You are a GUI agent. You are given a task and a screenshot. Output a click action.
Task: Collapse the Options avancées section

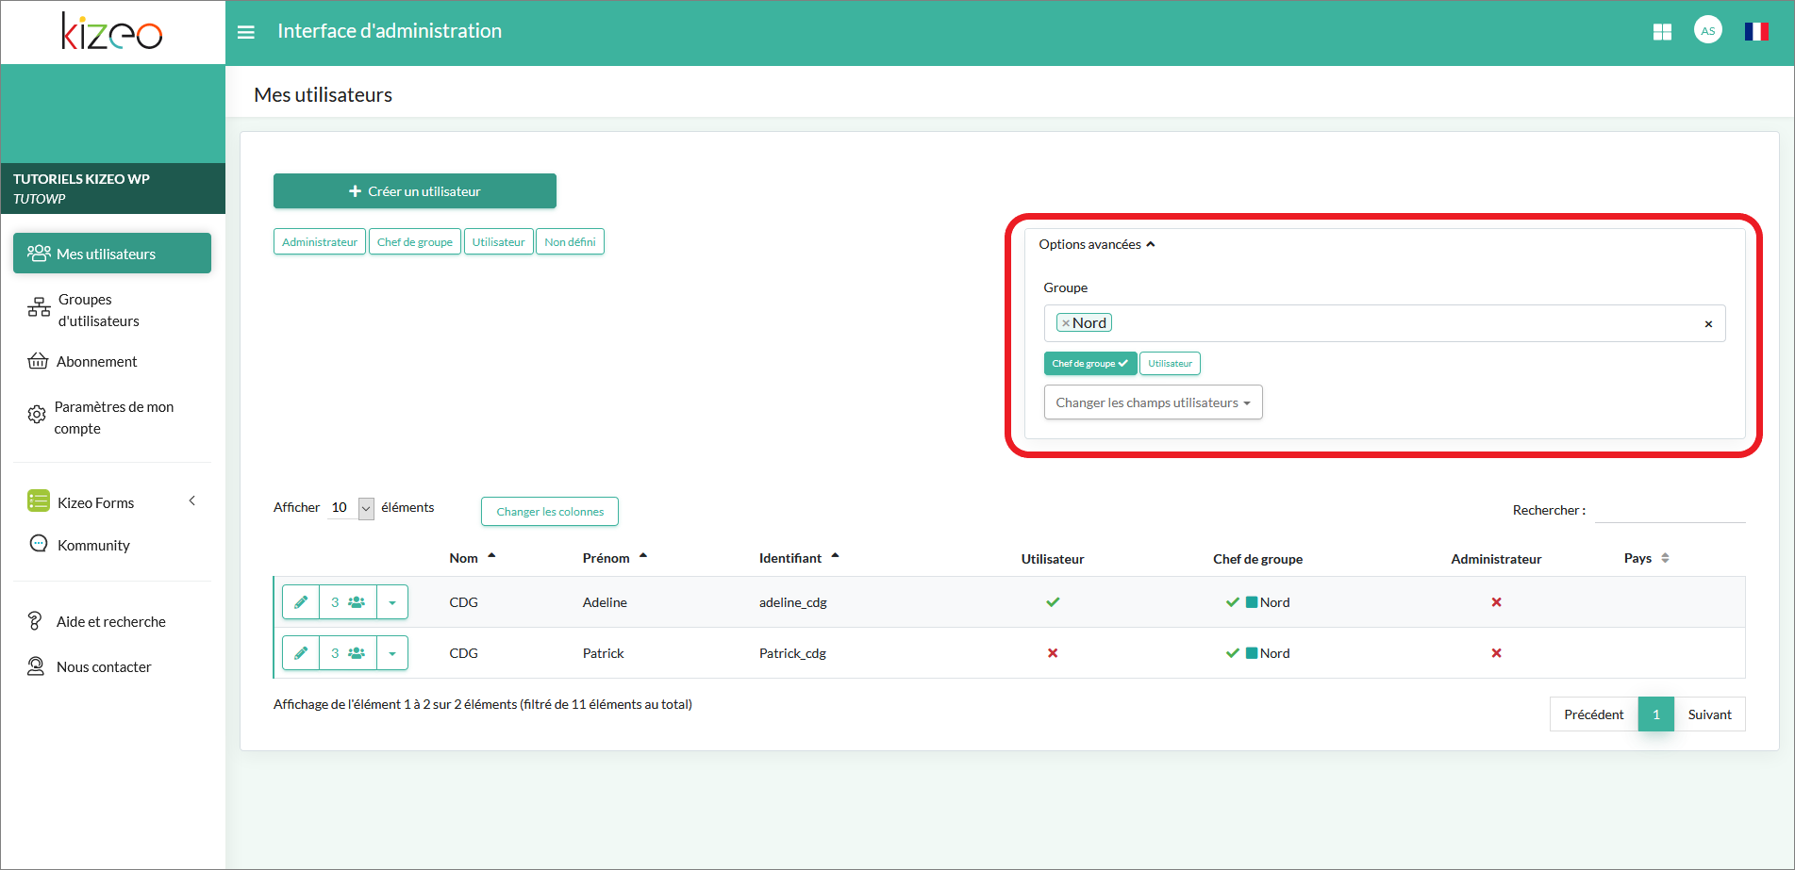coord(1096,244)
